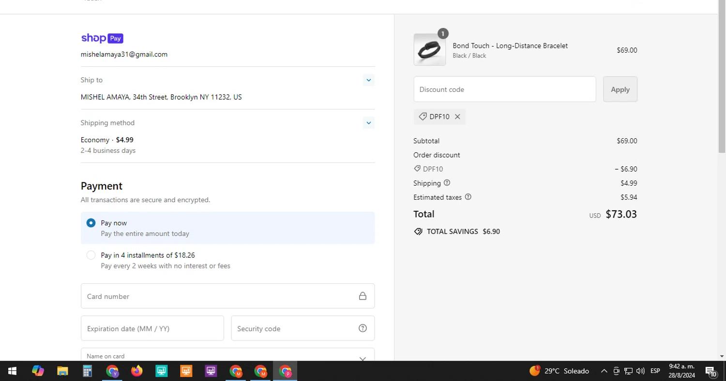Viewport: 726px width, 381px height.
Task: Click the Bond Touch bracelet thumbnail
Action: pos(429,50)
